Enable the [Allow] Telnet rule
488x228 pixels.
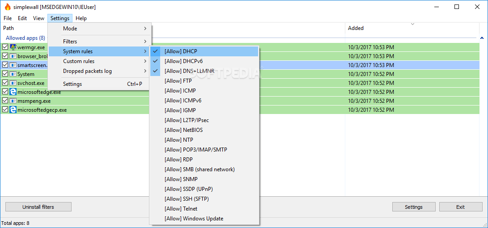point(204,209)
